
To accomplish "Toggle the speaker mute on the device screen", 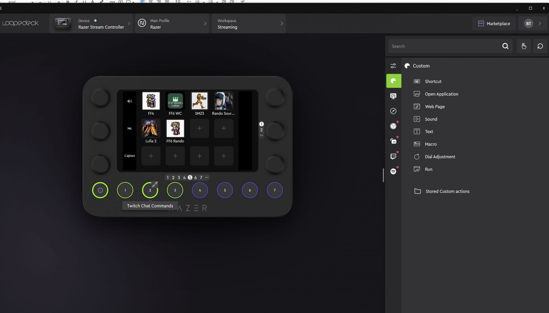I will point(130,101).
